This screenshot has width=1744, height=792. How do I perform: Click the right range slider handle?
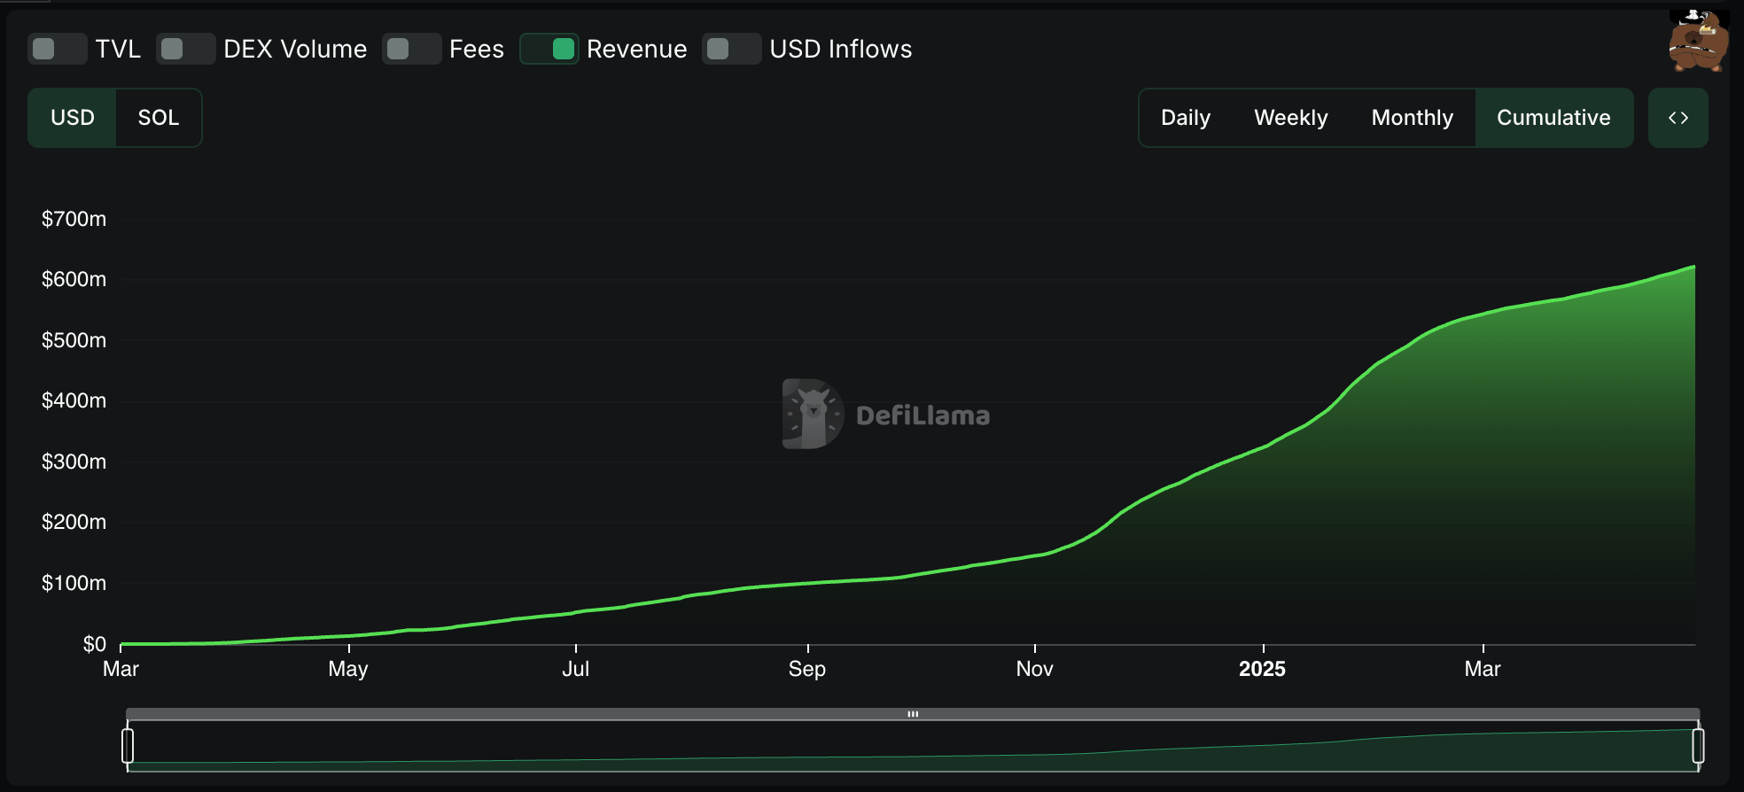pyautogui.click(x=1698, y=745)
